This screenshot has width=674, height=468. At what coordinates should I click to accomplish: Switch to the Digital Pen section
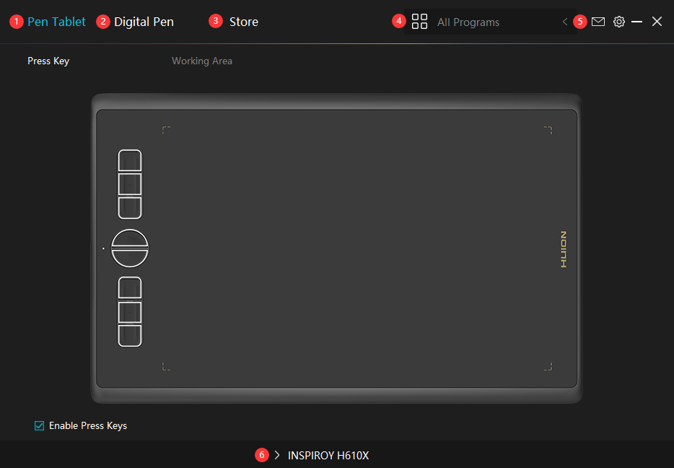(144, 22)
